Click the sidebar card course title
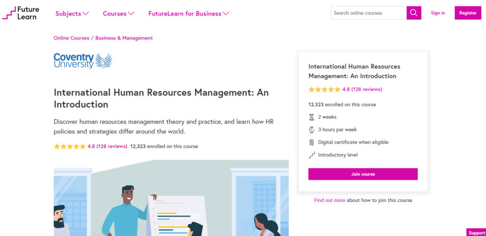The image size is (486, 236). coord(354,71)
